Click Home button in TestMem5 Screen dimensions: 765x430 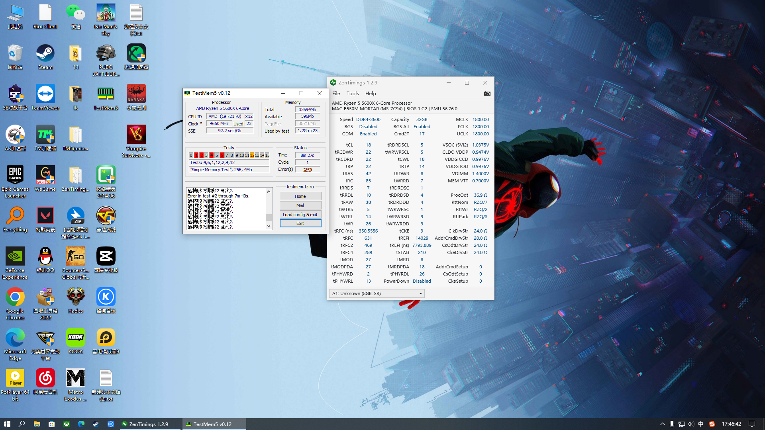click(300, 196)
